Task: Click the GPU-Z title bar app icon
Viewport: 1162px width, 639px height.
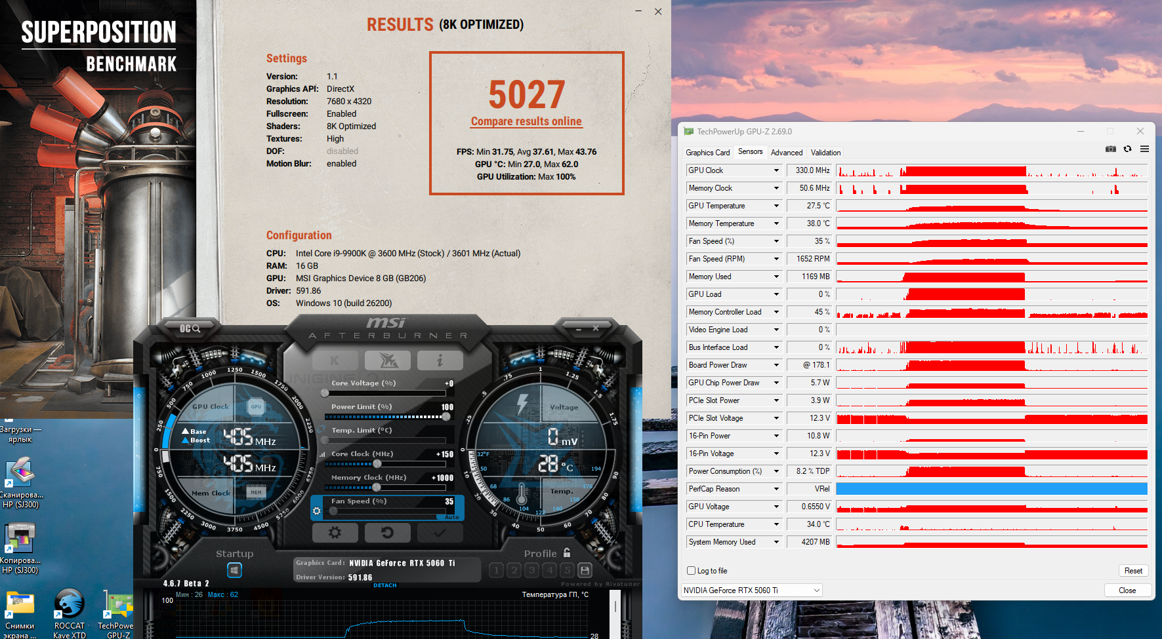Action: pos(688,132)
